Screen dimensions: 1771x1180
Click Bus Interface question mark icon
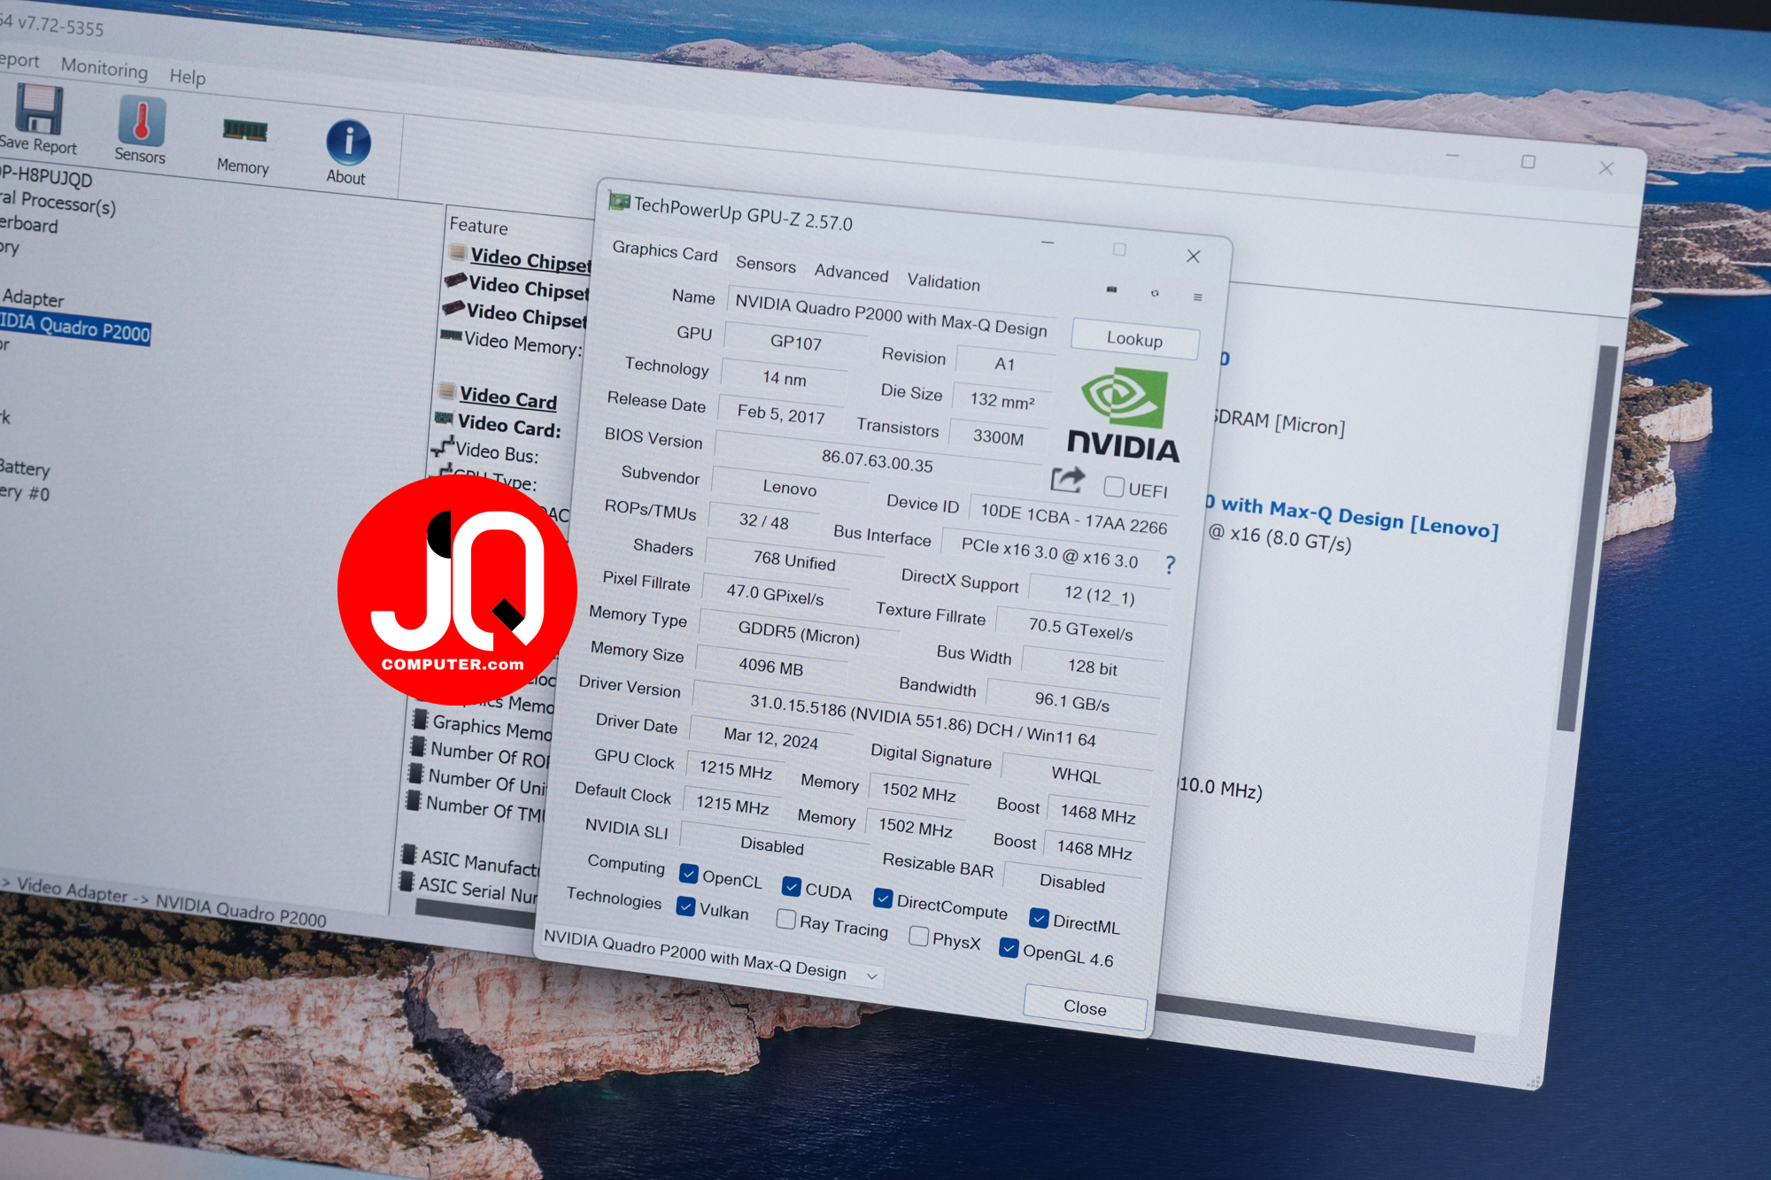(x=1171, y=564)
